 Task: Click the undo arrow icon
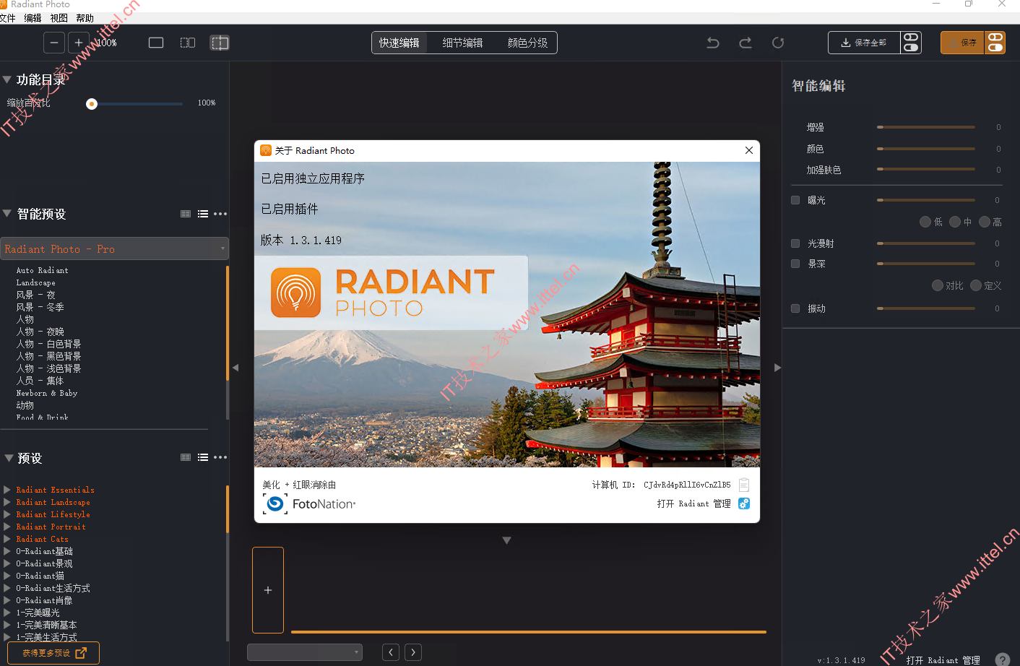713,43
